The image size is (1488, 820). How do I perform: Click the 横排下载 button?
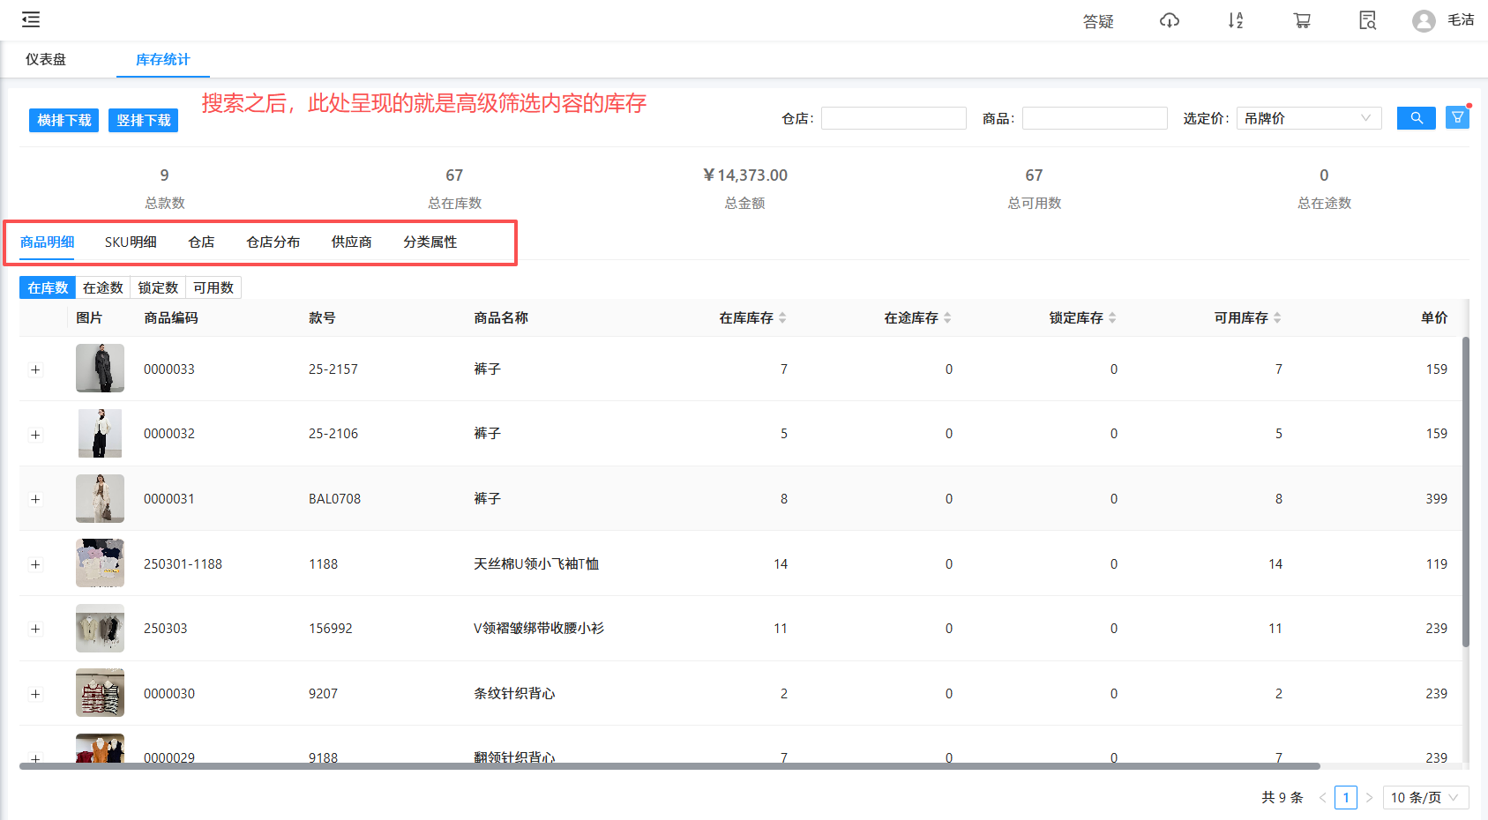[64, 121]
